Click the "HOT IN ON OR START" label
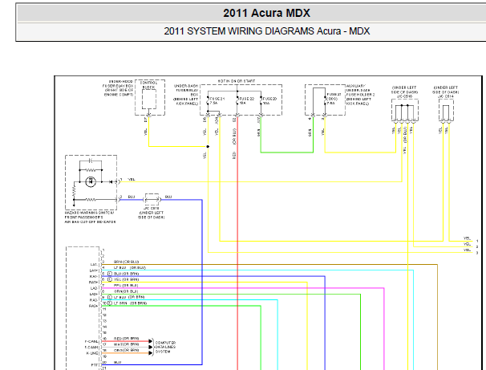Viewport: 486px width, 370px height. click(236, 81)
